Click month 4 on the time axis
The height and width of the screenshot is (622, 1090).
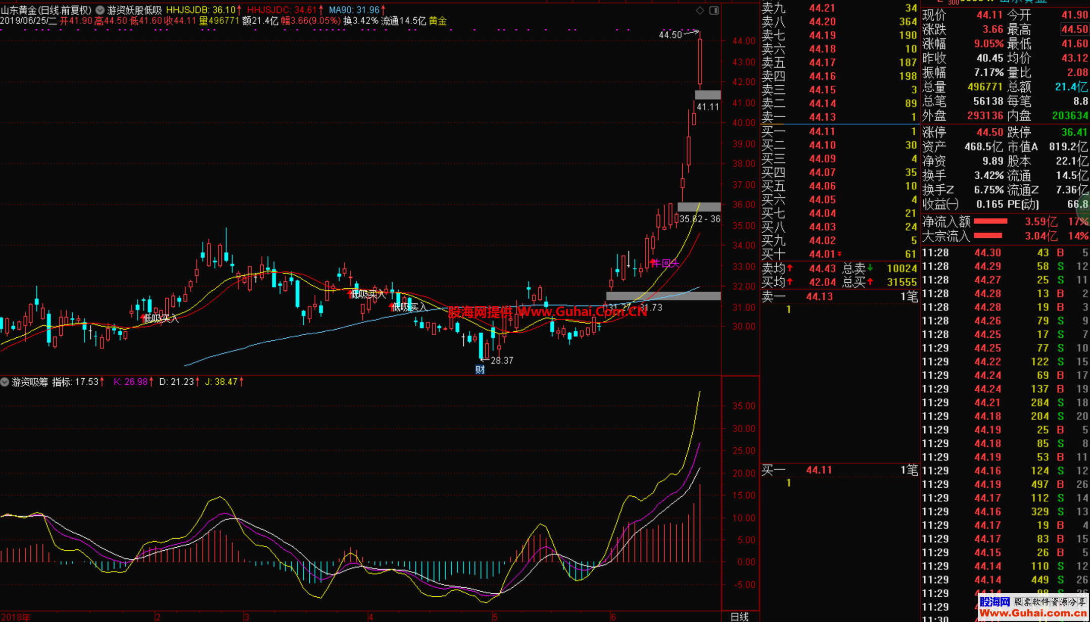(x=370, y=617)
